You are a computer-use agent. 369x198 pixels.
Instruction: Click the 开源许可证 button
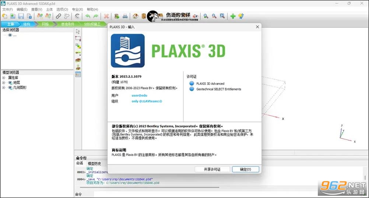[x=212, y=169]
